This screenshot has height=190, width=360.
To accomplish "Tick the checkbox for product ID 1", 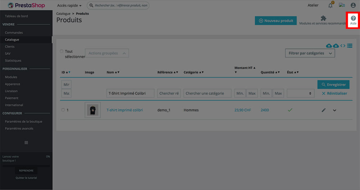I will (x=63, y=110).
